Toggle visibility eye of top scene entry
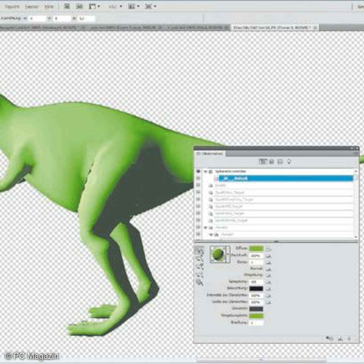The width and height of the screenshot is (364, 364). coord(198,171)
